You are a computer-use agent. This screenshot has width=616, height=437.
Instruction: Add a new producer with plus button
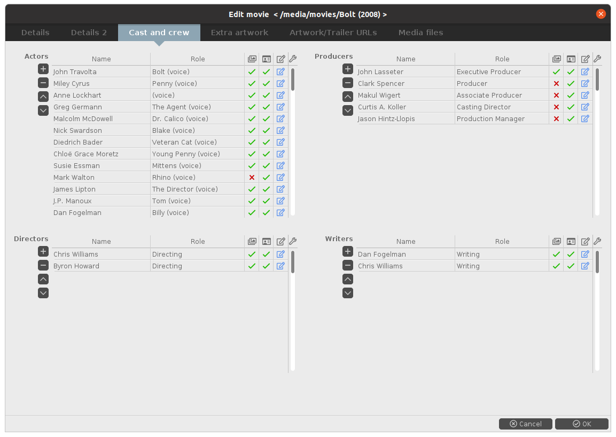pos(348,69)
